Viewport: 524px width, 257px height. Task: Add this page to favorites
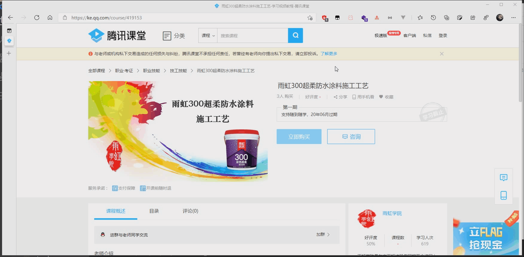pos(310,18)
